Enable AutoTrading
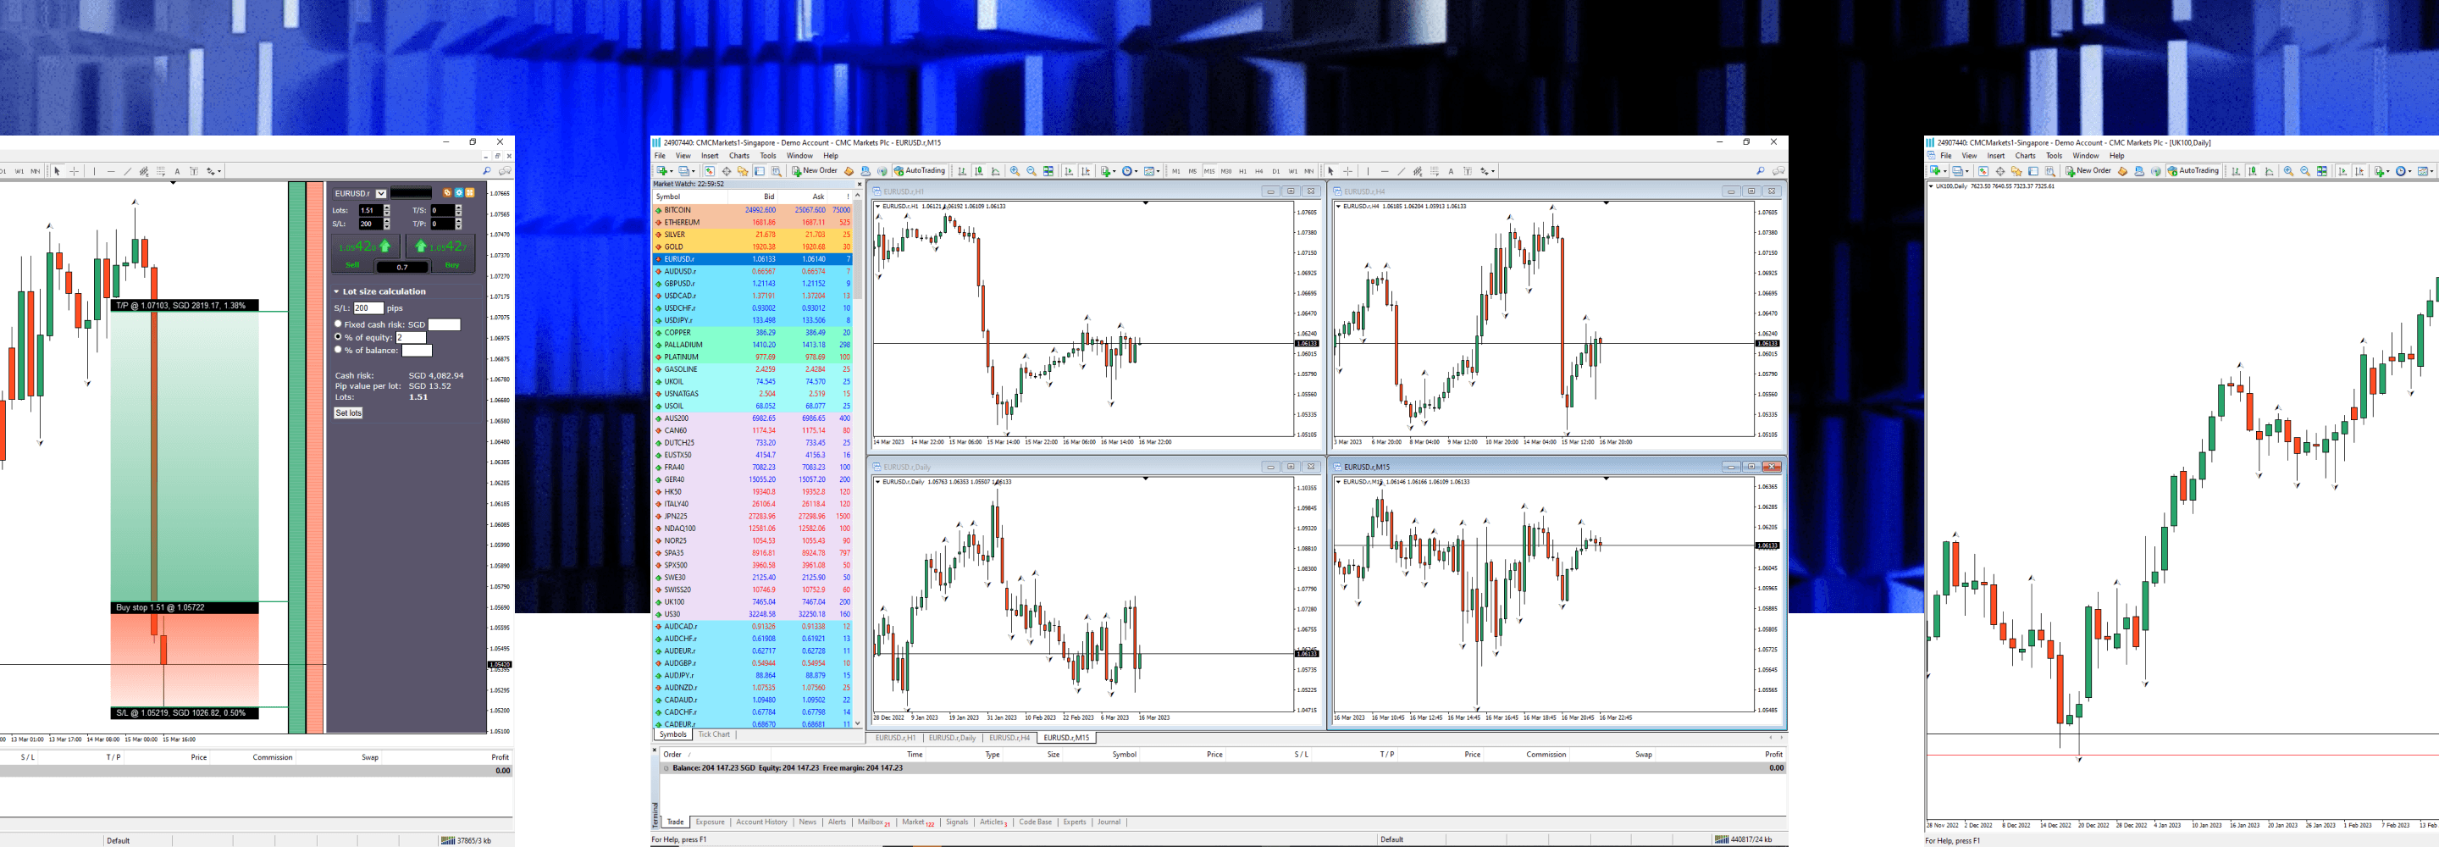2439x847 pixels. pos(922,171)
